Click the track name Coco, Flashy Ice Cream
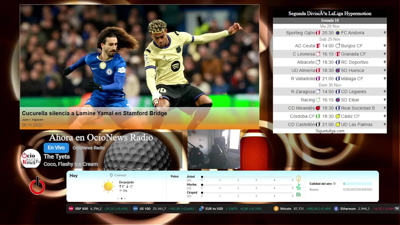Screen dimensions: 400x225 pyautogui.click(x=71, y=164)
